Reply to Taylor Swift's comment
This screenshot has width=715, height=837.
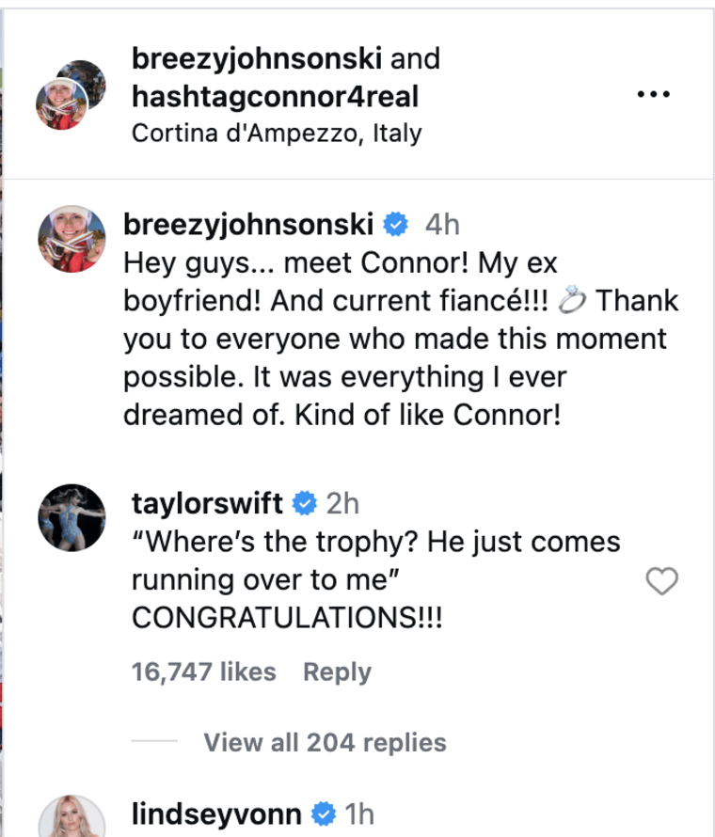336,671
